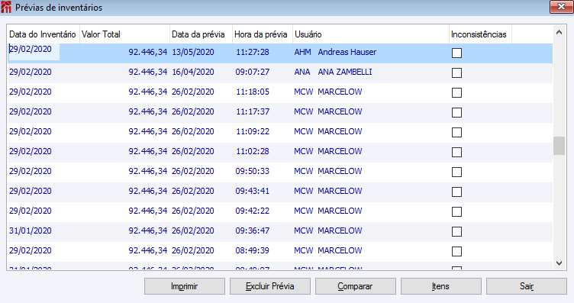The width and height of the screenshot is (574, 303).
Task: Select user ANA ZAMBELLI
Action: 333,72
